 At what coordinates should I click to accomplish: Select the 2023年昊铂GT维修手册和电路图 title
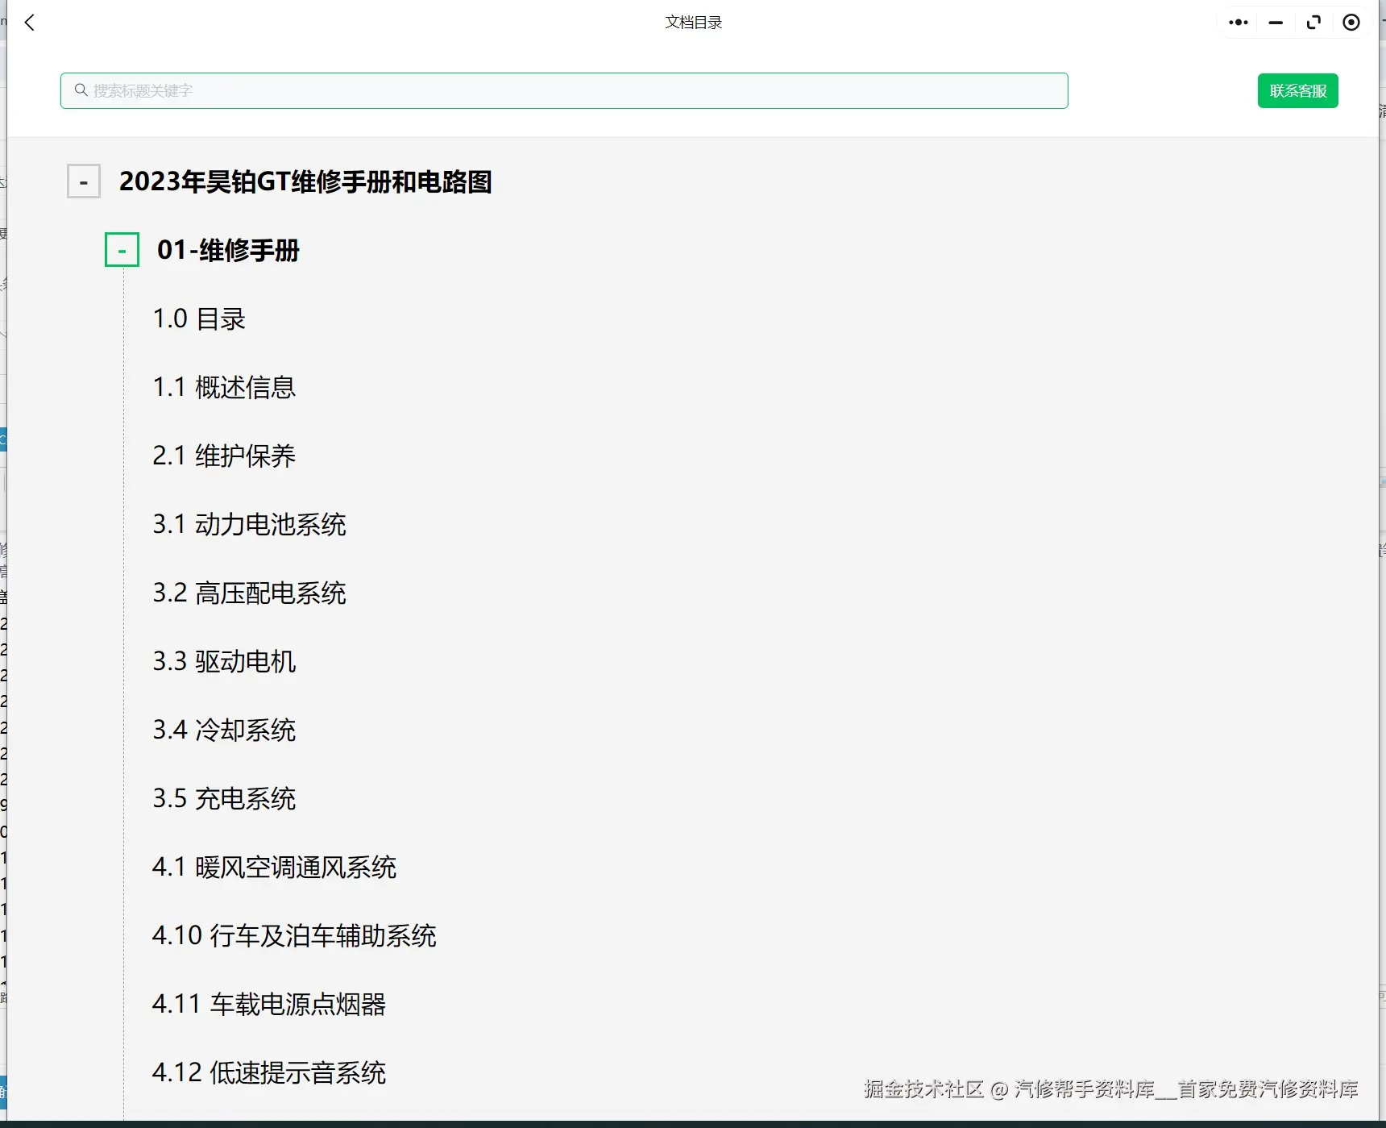point(305,181)
